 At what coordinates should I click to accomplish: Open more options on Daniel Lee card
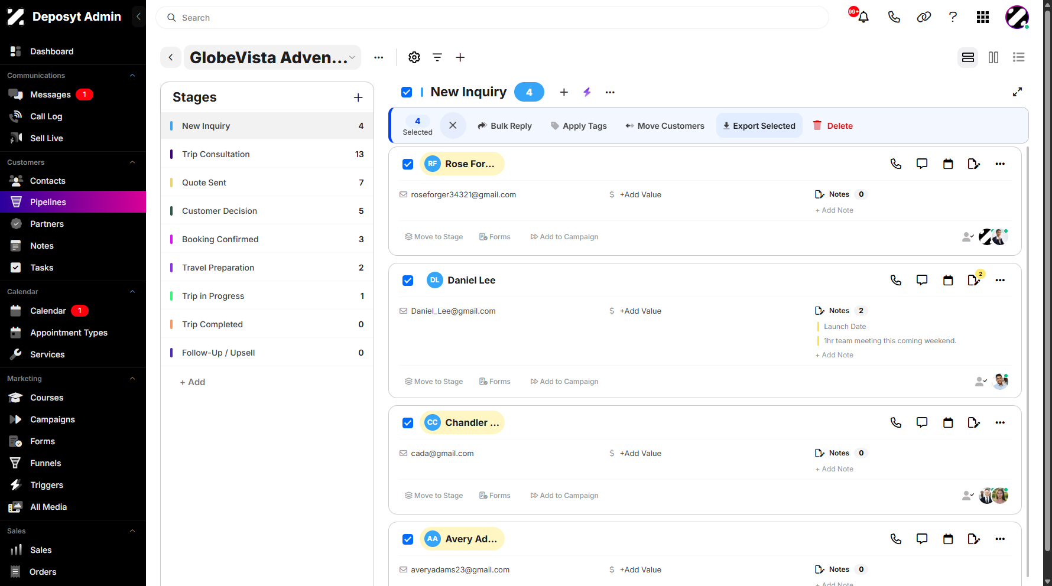[x=1000, y=280]
